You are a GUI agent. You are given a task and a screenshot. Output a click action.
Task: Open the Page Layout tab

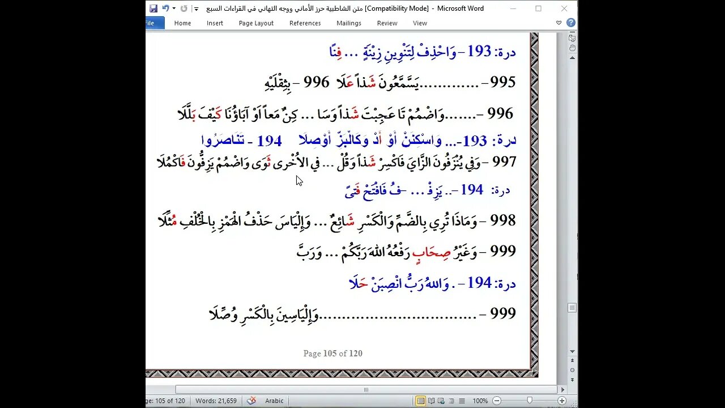coord(256,23)
